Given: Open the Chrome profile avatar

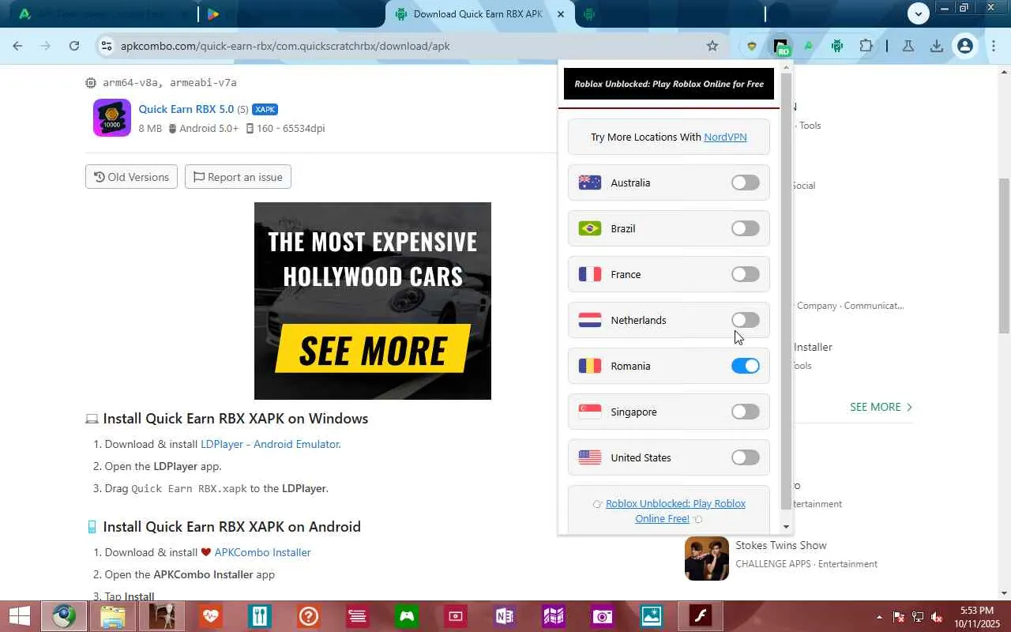Looking at the screenshot, I should (964, 46).
